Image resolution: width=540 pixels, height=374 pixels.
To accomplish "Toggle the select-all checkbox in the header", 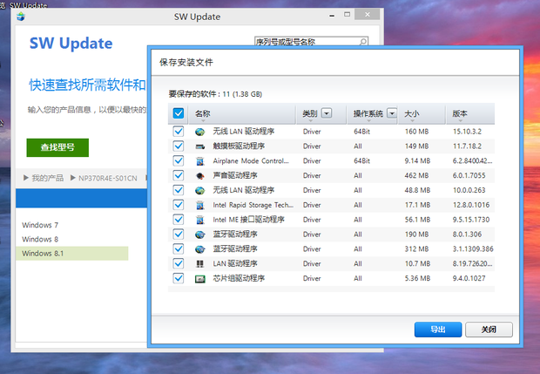I will (x=179, y=113).
